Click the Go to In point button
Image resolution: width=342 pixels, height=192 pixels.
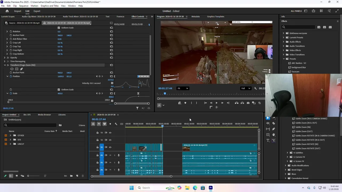click(205, 103)
